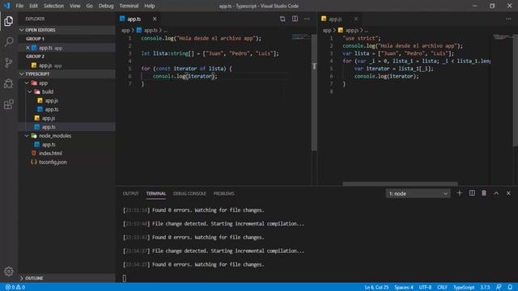Click the app.ts editor minimap
The image size is (518, 291).
click(x=300, y=36)
